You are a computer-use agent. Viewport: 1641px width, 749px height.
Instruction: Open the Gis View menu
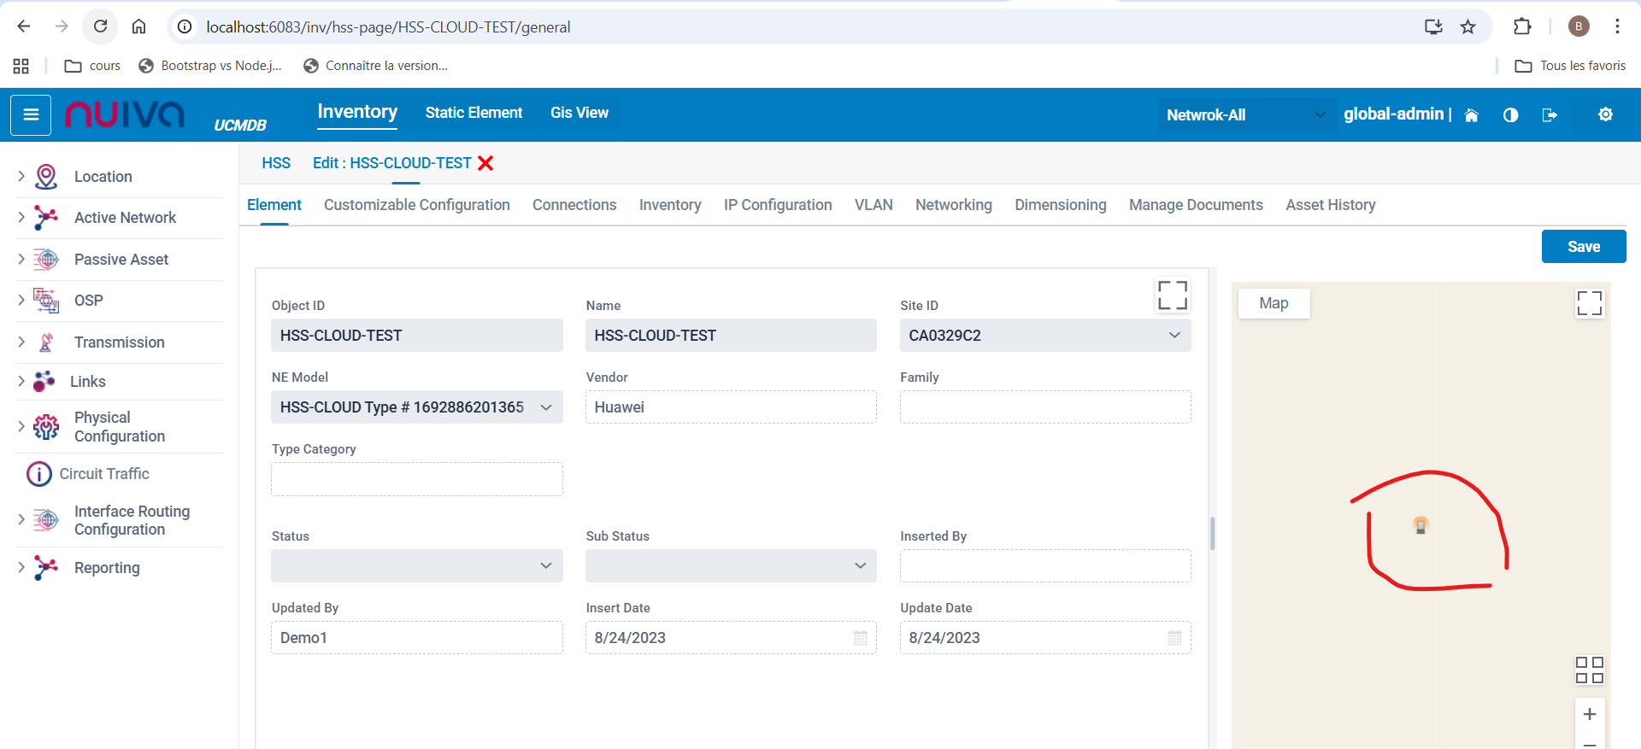coord(579,113)
